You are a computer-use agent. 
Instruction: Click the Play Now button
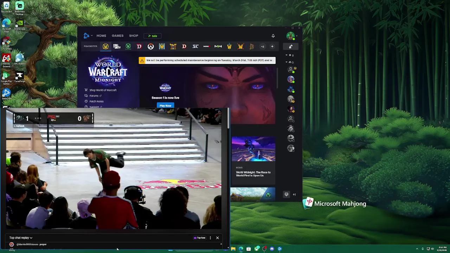[x=165, y=105]
